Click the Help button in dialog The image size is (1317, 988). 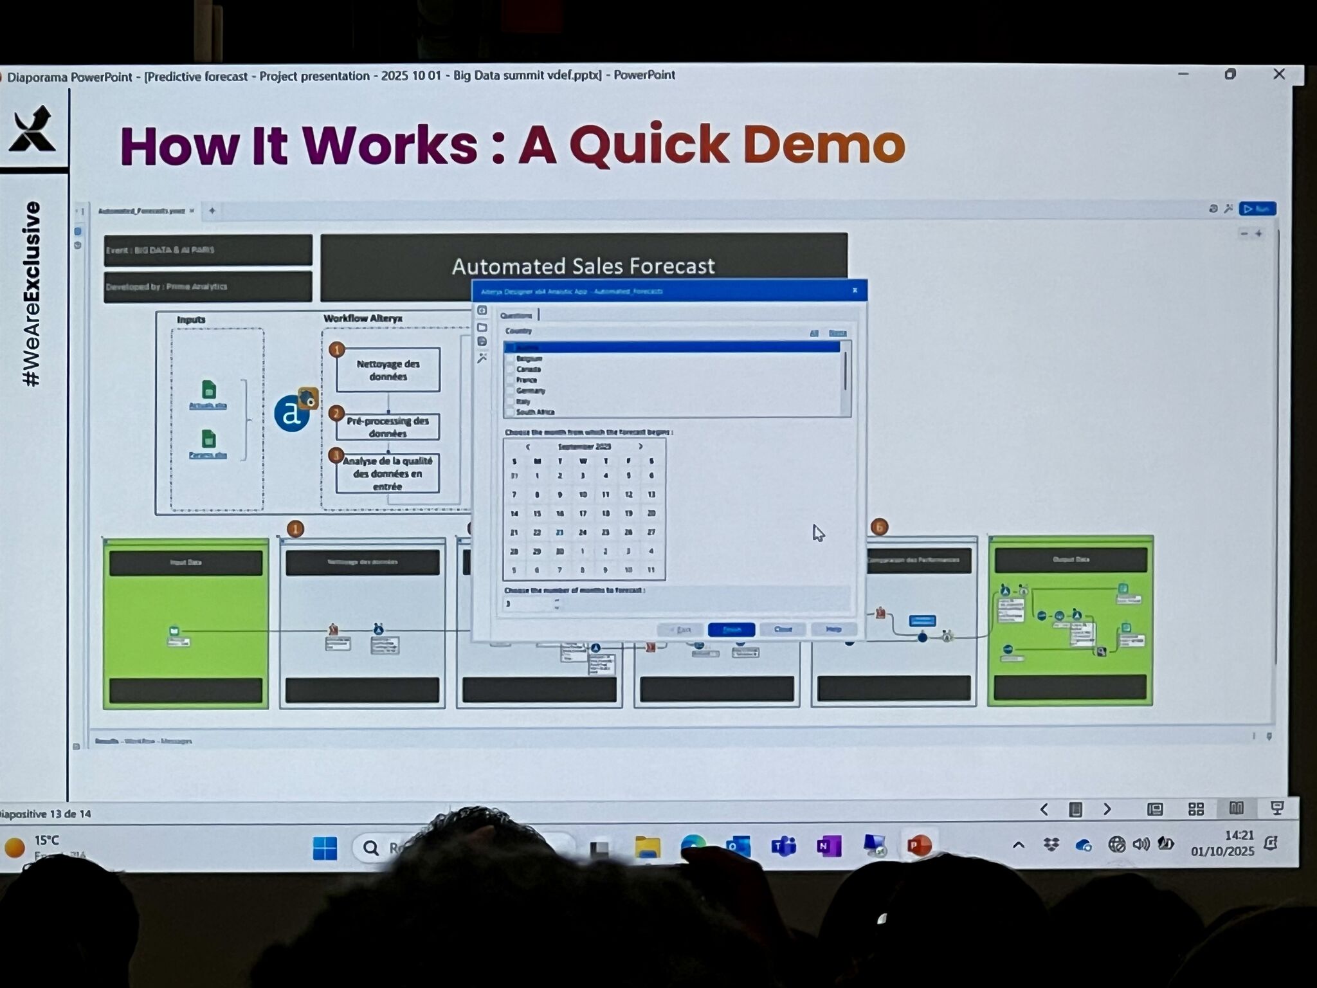(x=833, y=629)
